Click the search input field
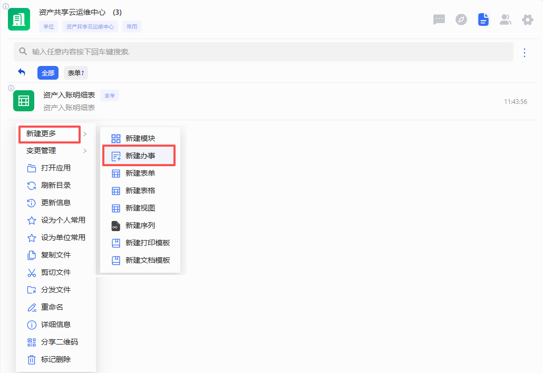Viewport: 543px width, 373px height. pyautogui.click(x=264, y=52)
